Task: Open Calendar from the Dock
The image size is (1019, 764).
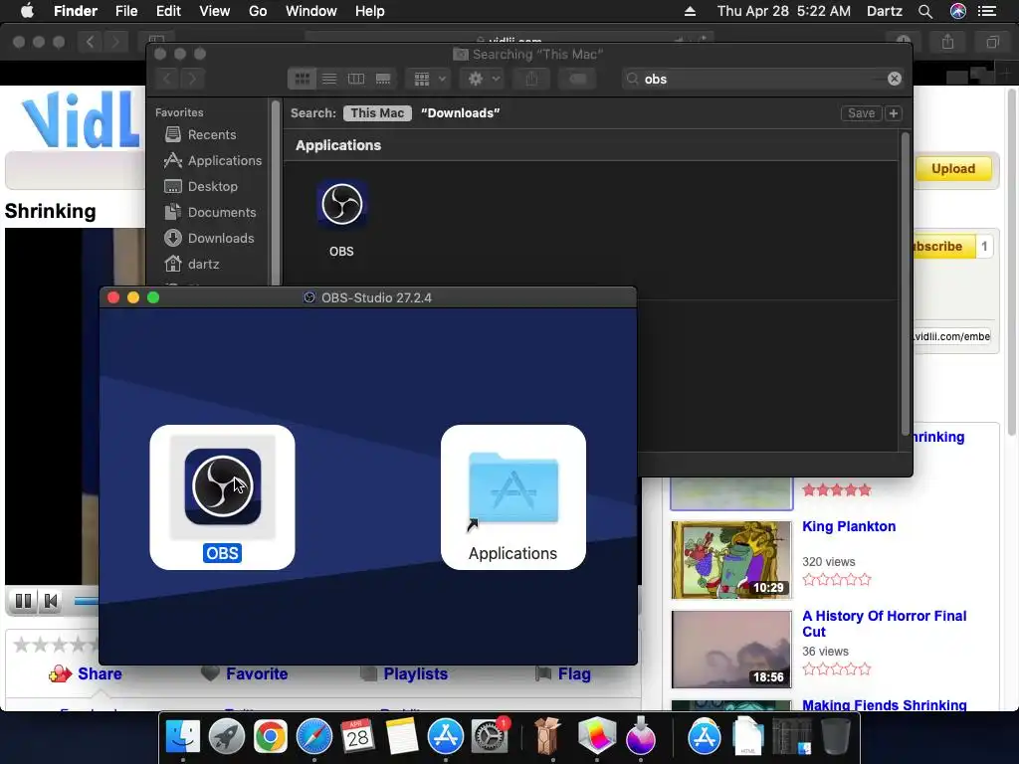Action: [357, 737]
